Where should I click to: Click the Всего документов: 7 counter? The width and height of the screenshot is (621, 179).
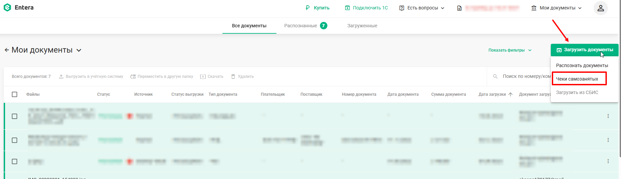click(x=31, y=77)
